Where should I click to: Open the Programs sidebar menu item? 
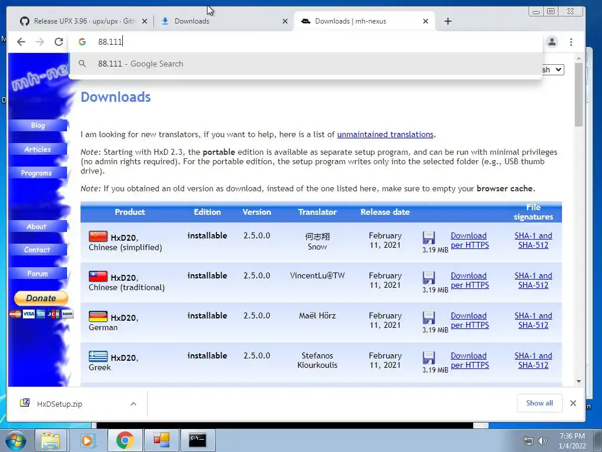coord(38,173)
